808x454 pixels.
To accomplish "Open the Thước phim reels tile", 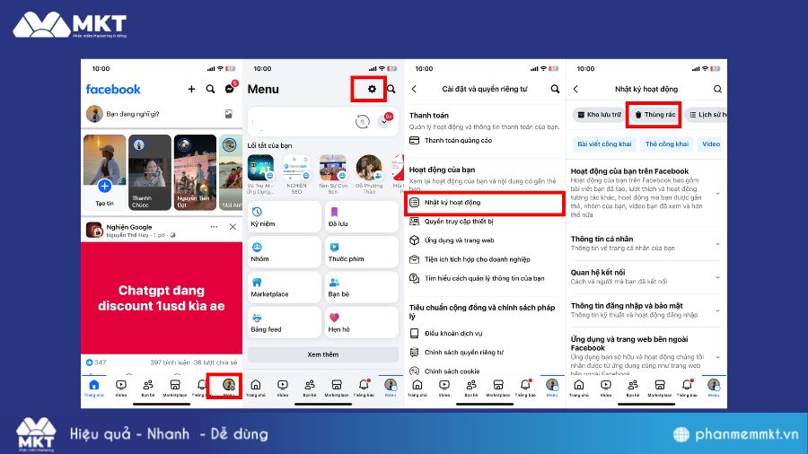I will pyautogui.click(x=362, y=252).
